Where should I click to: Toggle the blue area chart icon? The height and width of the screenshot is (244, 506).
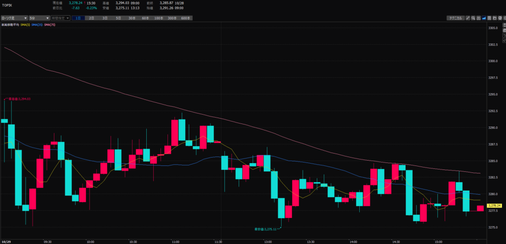[483, 18]
